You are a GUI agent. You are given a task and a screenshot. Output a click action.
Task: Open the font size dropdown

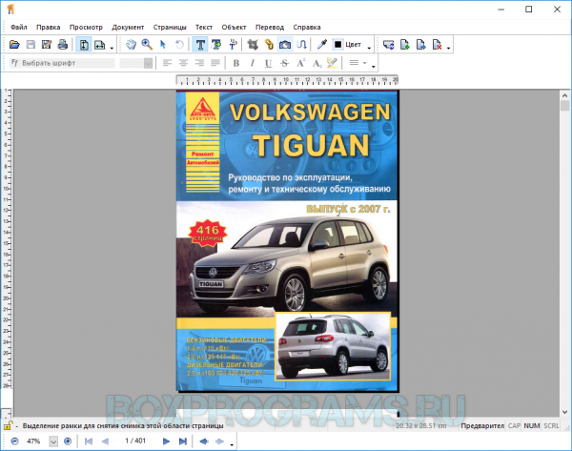(148, 64)
